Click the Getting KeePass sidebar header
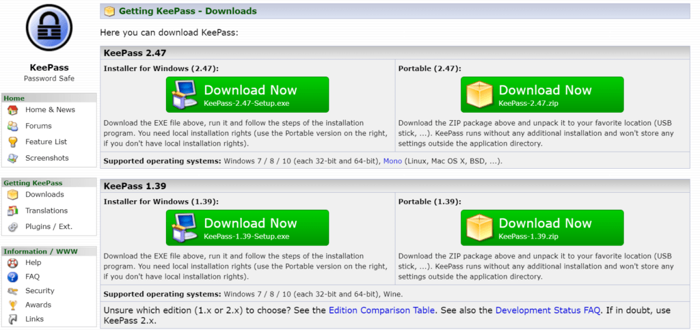Image resolution: width=700 pixels, height=330 pixels. pos(49,183)
